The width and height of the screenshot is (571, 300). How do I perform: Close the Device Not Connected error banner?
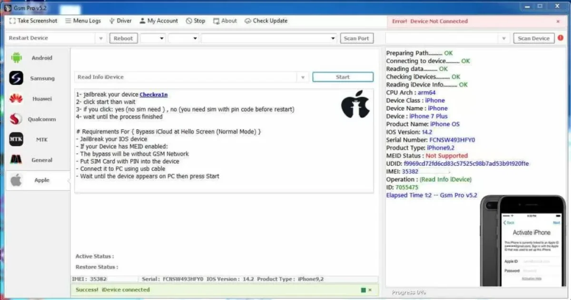coord(558,21)
